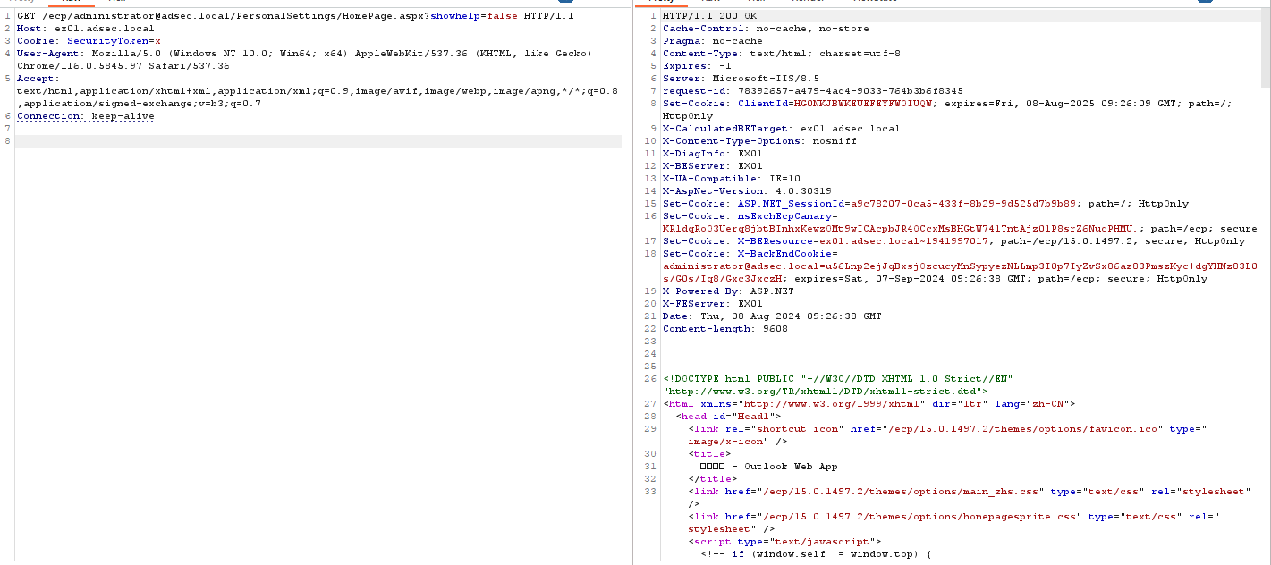Click the Content-Length 9608 header
The image size is (1271, 565).
pos(724,329)
